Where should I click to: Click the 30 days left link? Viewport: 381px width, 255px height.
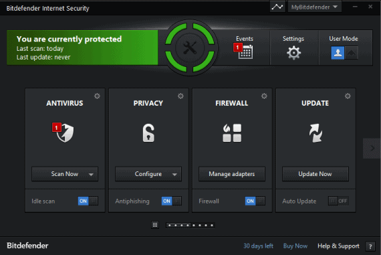pyautogui.click(x=258, y=246)
